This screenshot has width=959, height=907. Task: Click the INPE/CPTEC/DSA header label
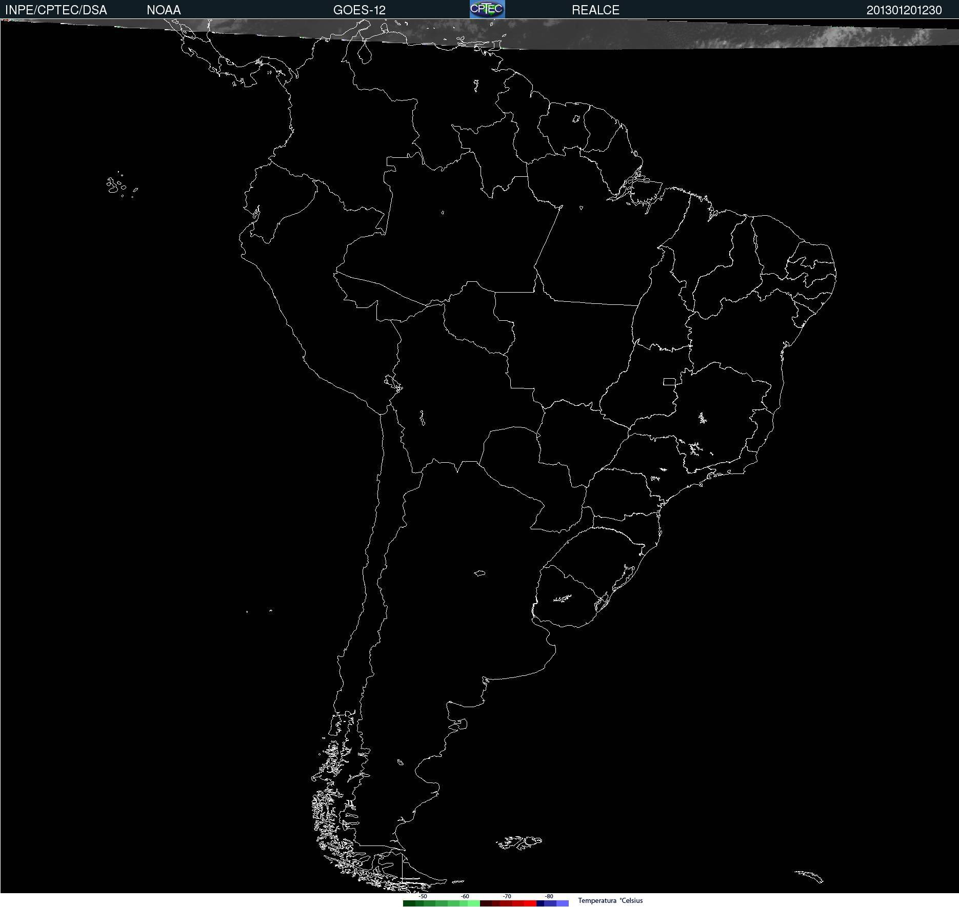[x=56, y=10]
